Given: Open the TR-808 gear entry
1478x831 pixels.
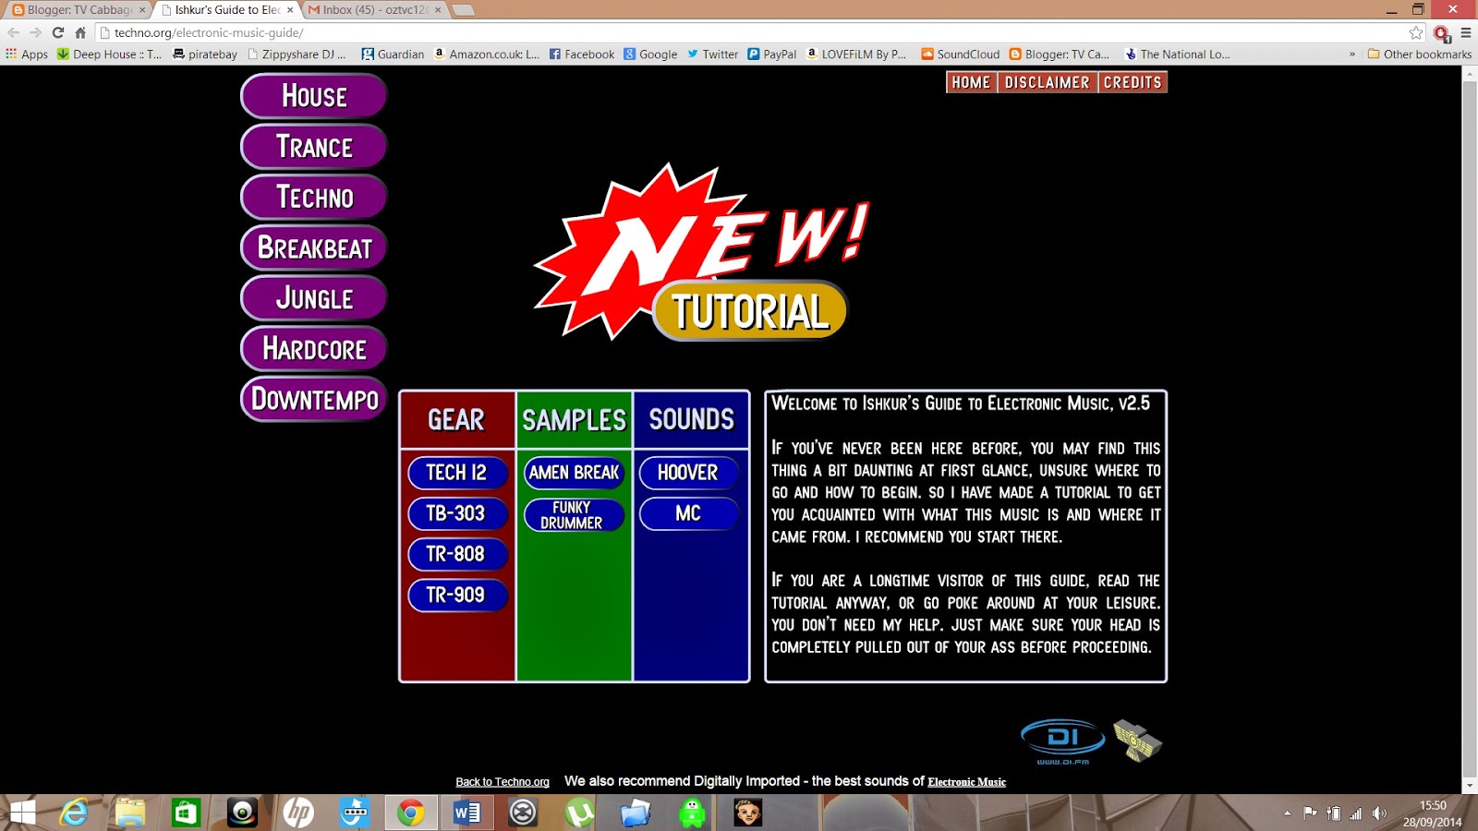Looking at the screenshot, I should (458, 554).
